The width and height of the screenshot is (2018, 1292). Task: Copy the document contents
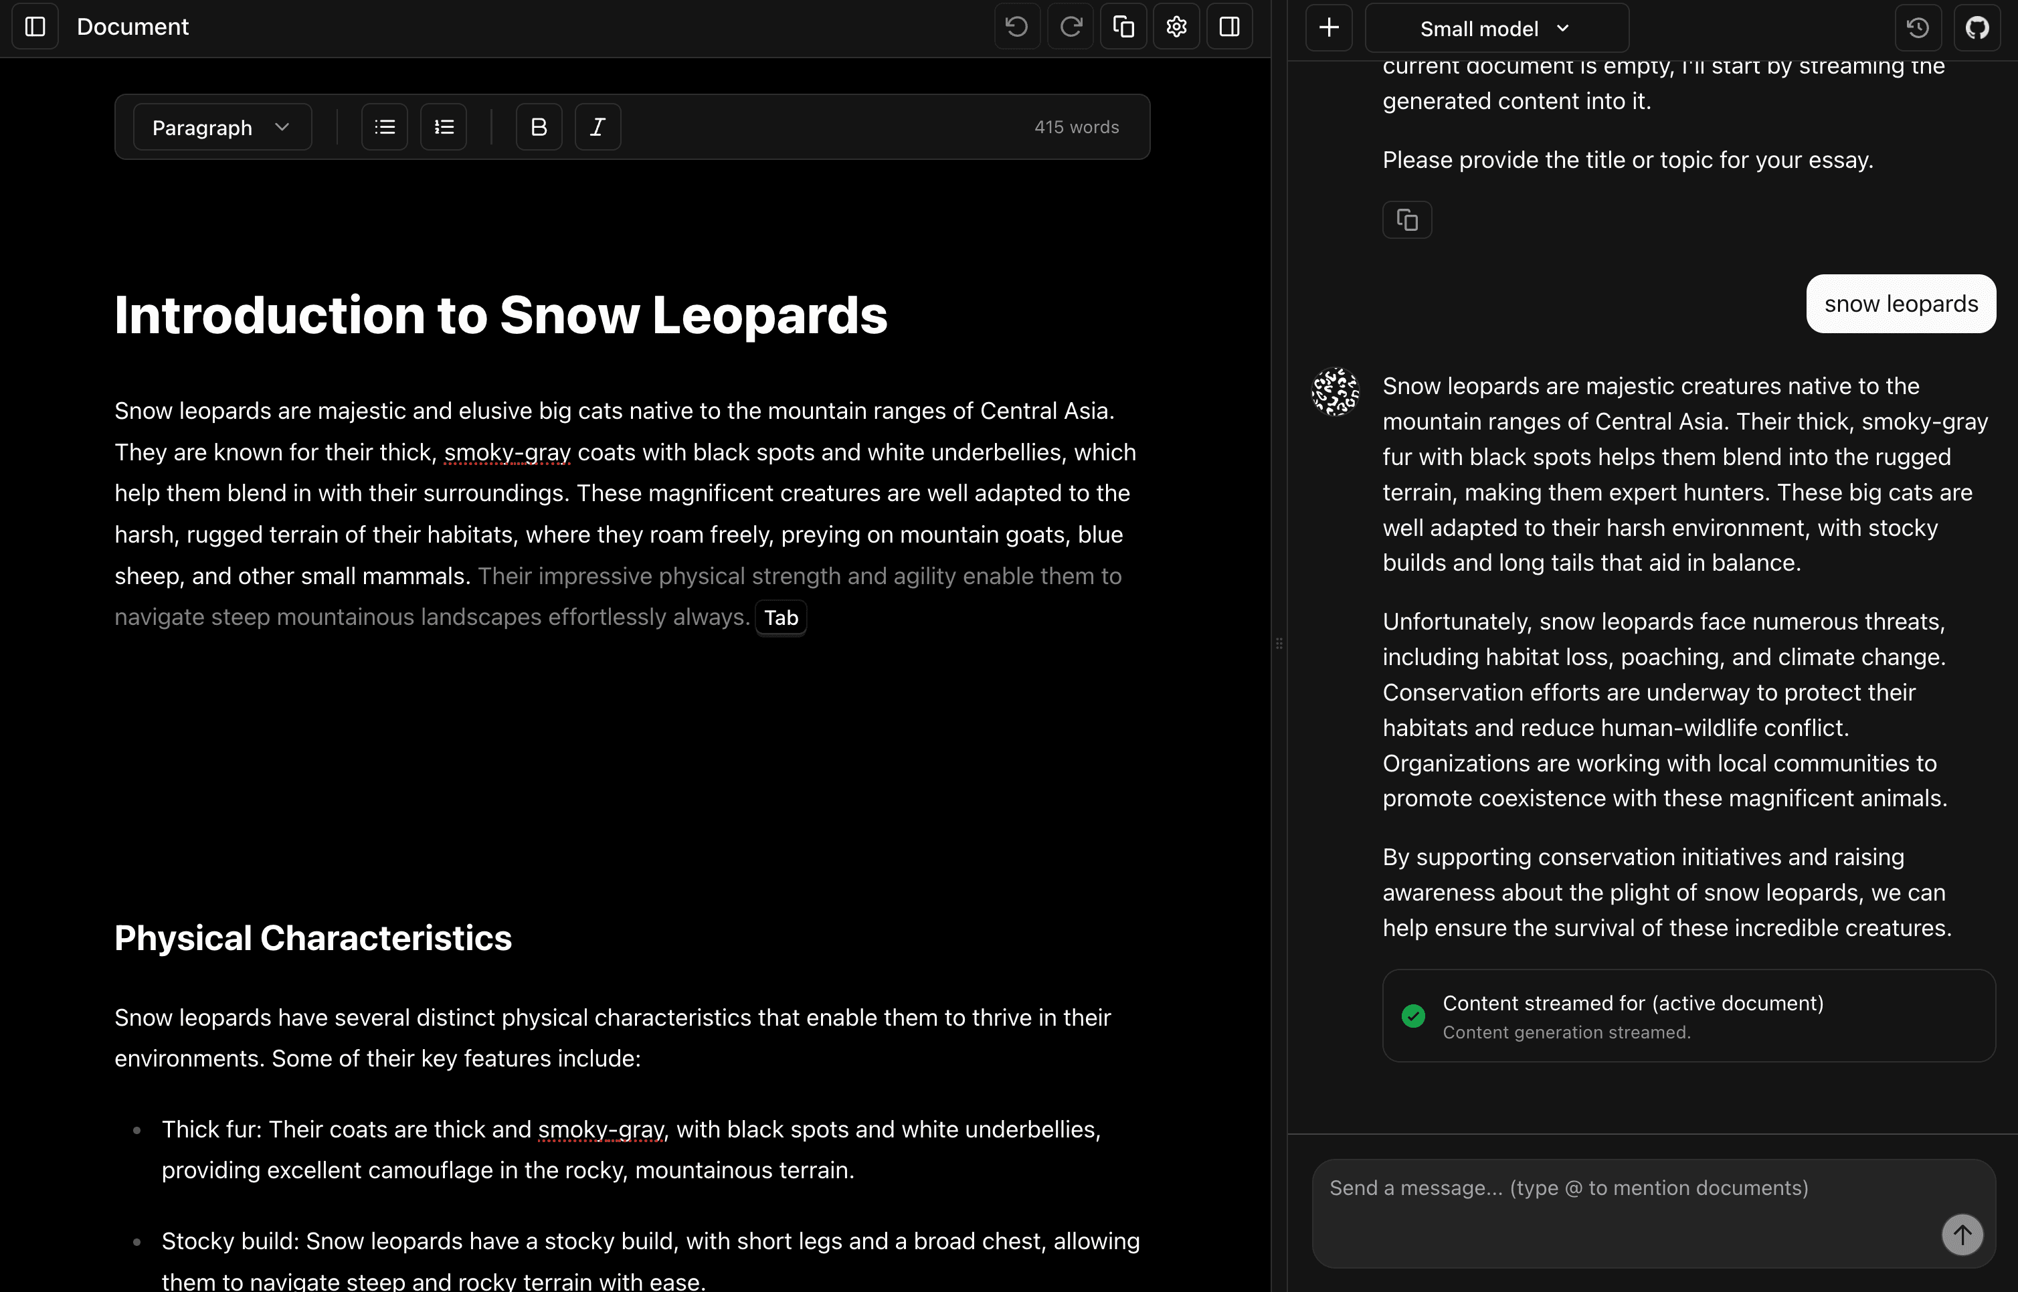click(x=1123, y=26)
